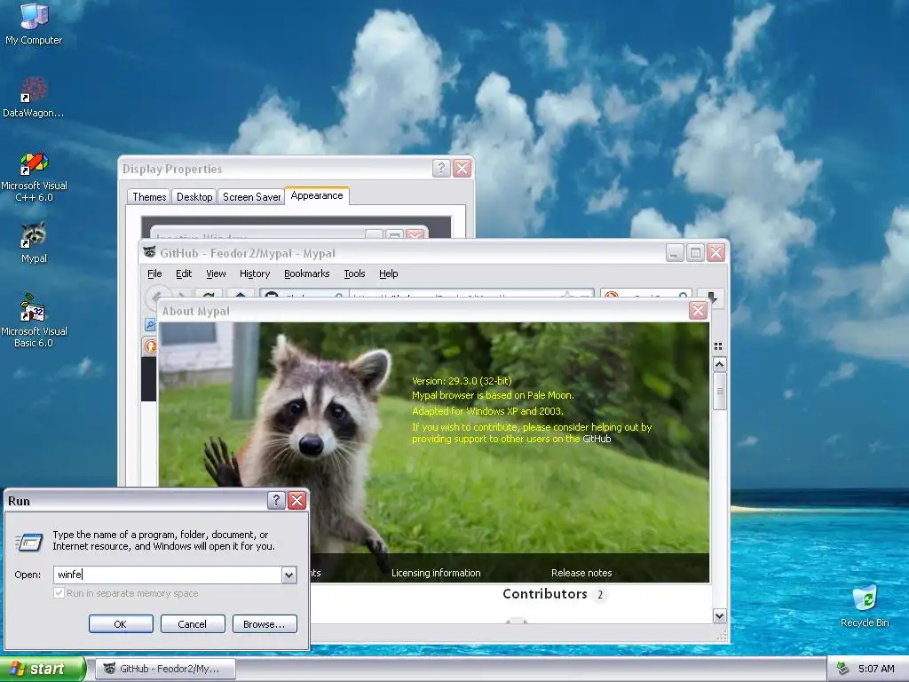The image size is (909, 682).
Task: Open the Help menu in Mypal
Action: 389,274
